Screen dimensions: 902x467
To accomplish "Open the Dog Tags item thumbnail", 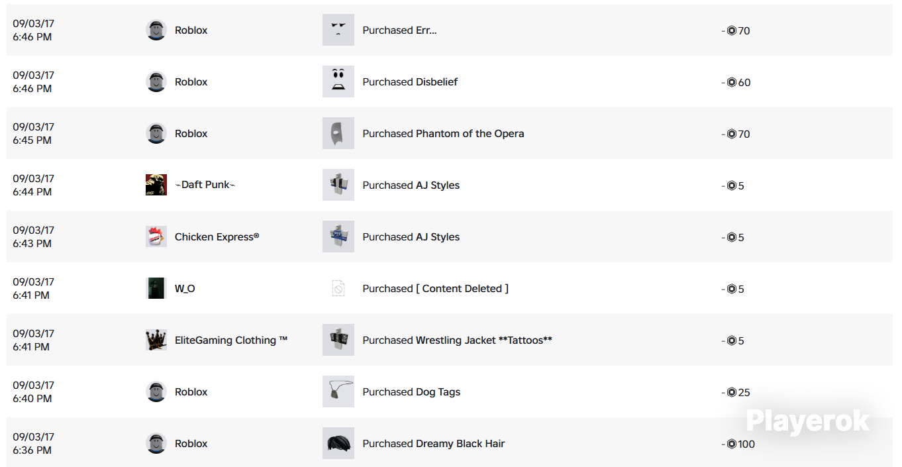I will tap(338, 391).
